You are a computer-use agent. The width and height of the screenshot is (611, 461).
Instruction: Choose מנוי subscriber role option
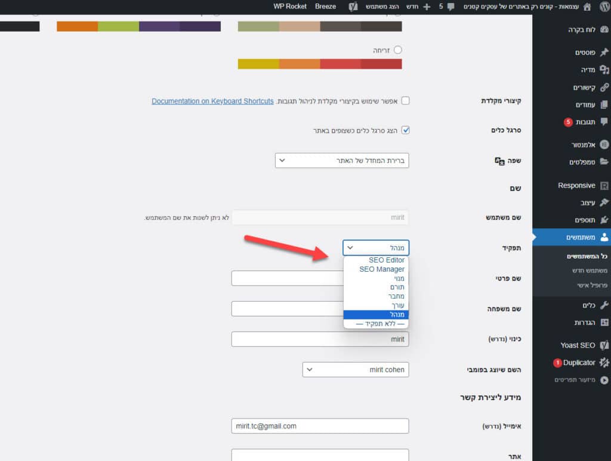(376, 278)
